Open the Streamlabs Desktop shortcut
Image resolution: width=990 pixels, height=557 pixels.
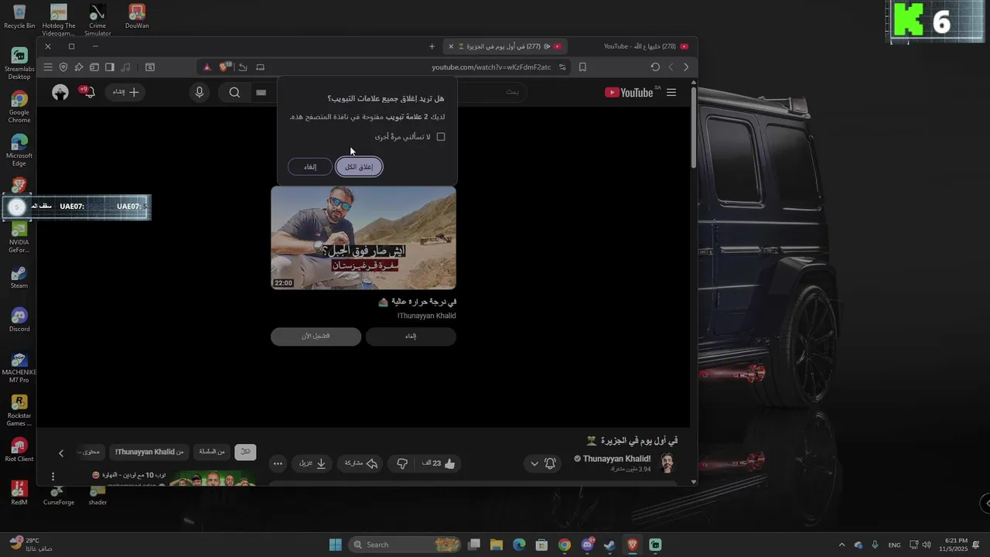[19, 63]
